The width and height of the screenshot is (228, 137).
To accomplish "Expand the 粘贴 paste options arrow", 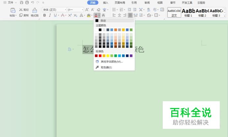I will click(16, 15).
